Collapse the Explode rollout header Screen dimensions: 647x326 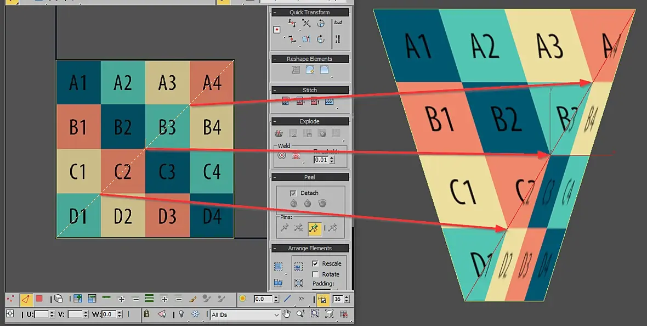point(309,121)
